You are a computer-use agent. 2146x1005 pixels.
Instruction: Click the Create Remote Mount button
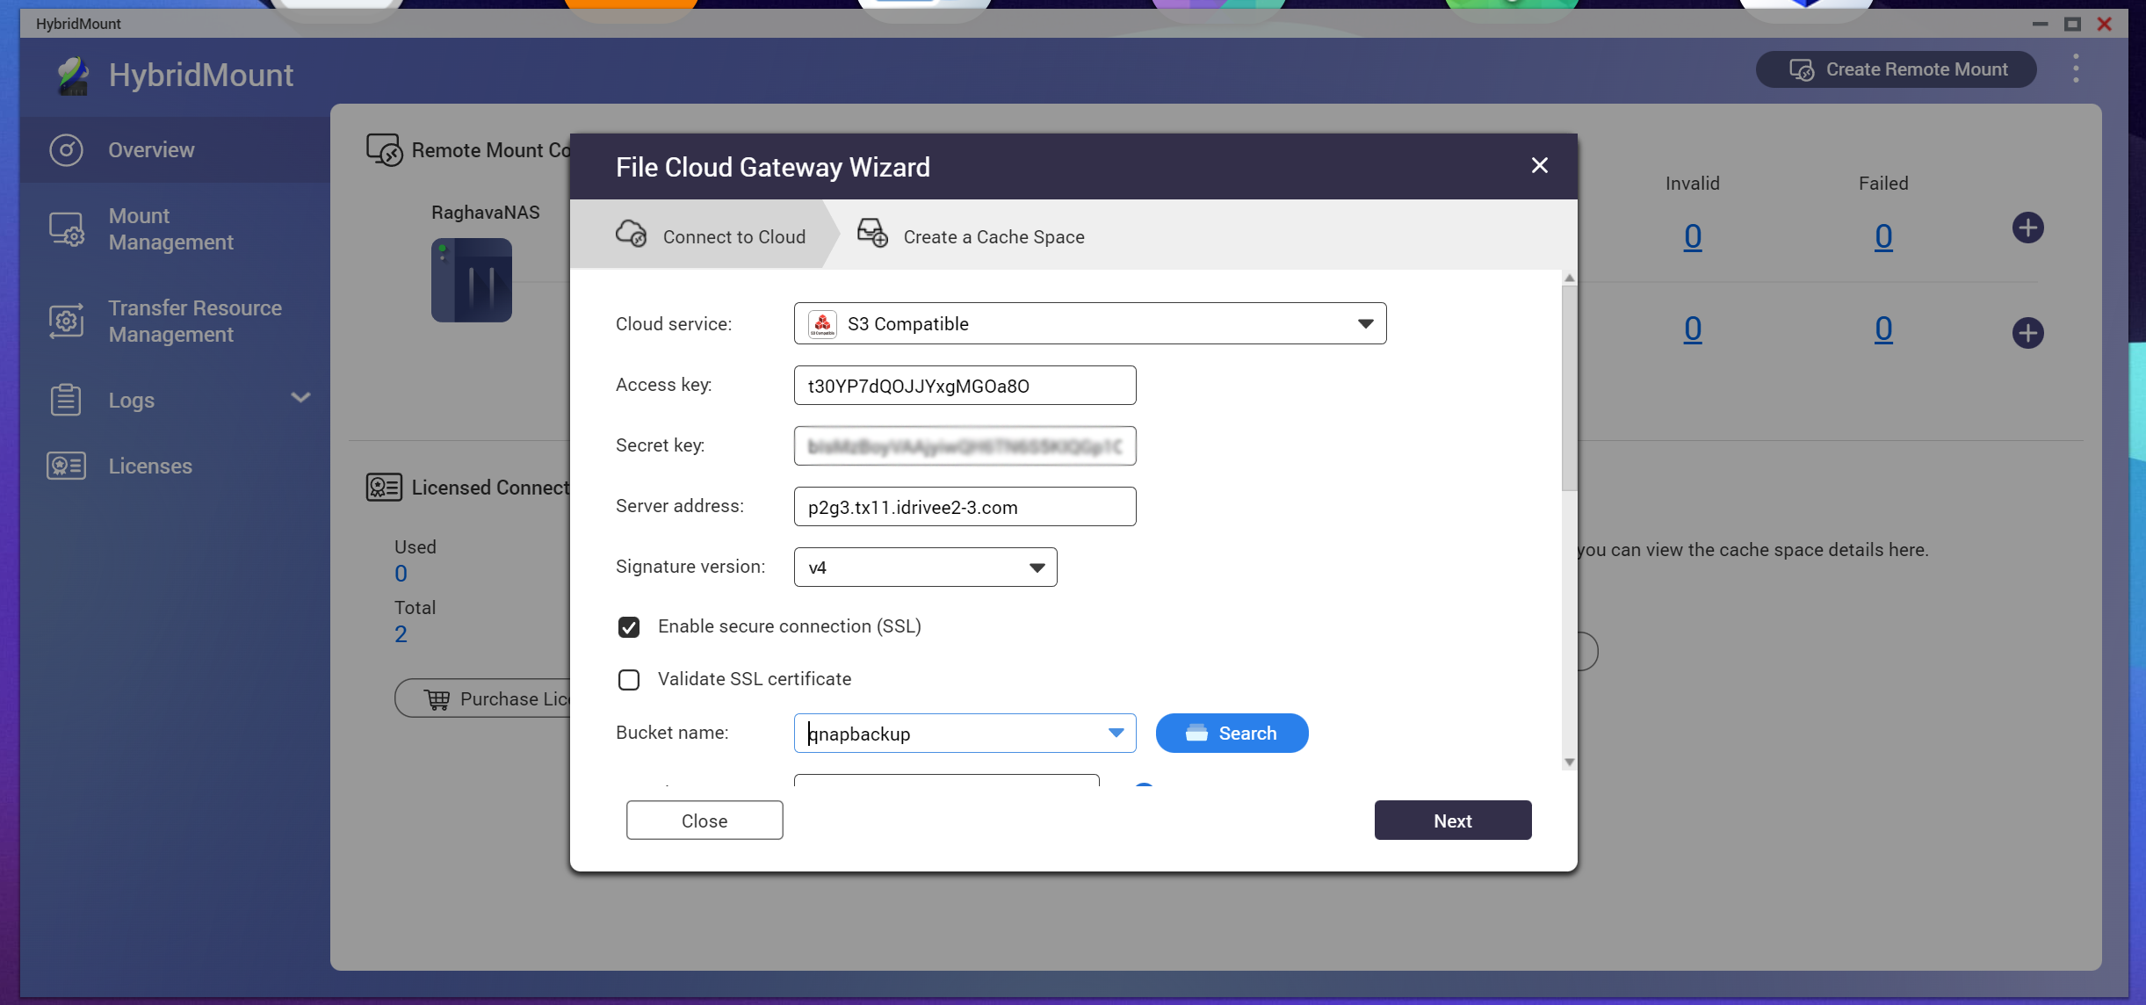[x=1896, y=69]
